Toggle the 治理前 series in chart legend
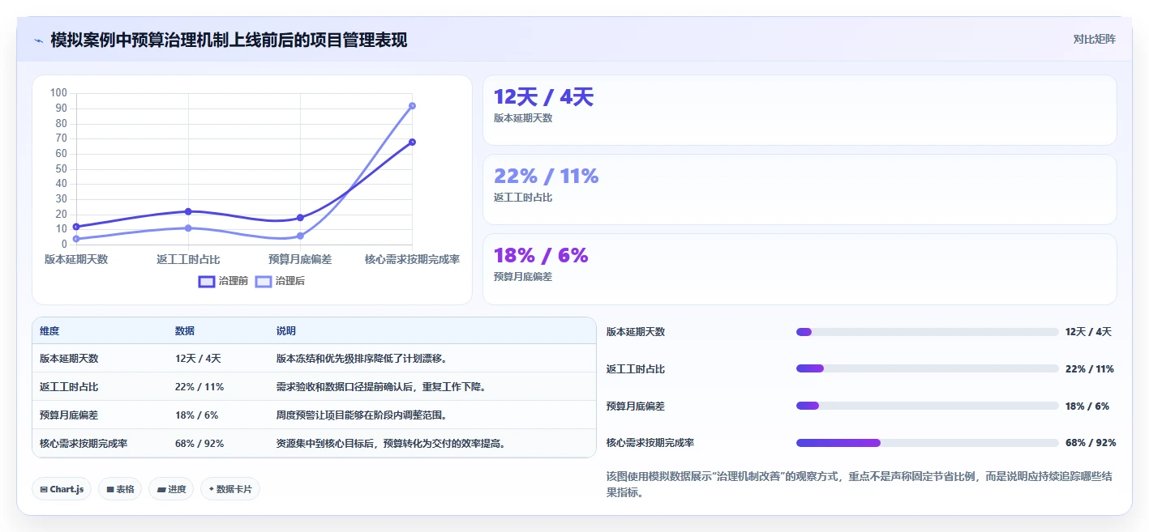The width and height of the screenshot is (1149, 532). [x=224, y=281]
